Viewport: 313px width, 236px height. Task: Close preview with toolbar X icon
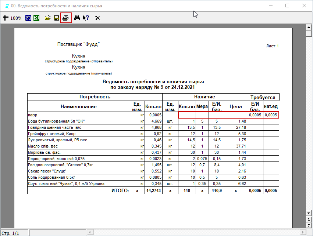point(97,18)
